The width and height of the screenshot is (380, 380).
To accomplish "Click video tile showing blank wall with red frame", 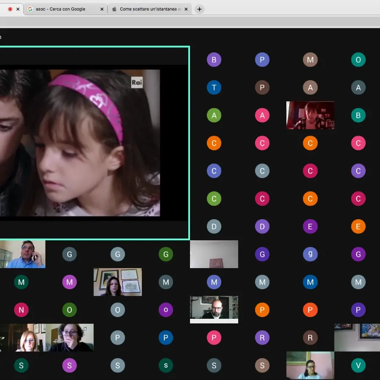I will coord(214,254).
